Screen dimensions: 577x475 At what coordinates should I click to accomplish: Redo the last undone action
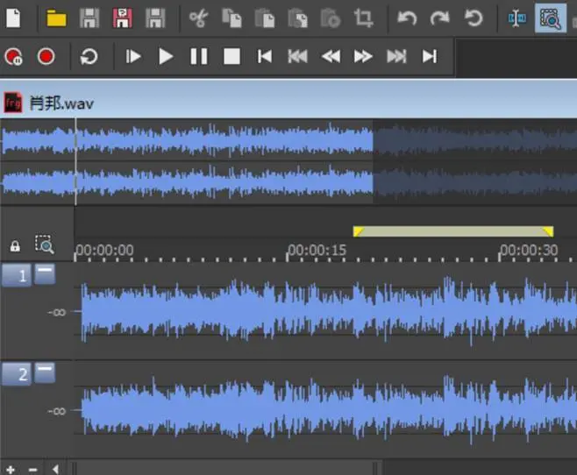coord(439,18)
